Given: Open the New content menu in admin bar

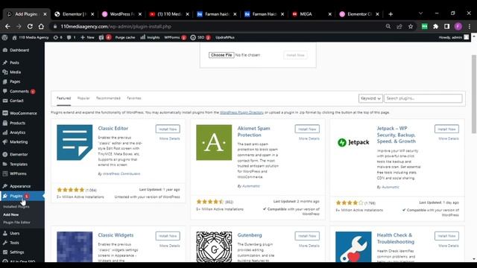Looking at the screenshot, I should pos(87,37).
